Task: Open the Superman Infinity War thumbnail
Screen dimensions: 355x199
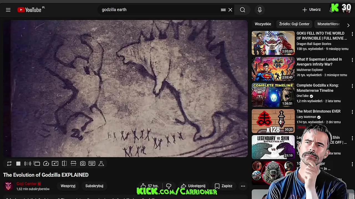Action: pyautogui.click(x=273, y=69)
